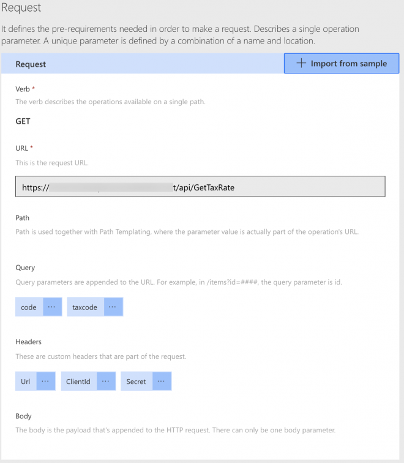Click the Headers section label

pyautogui.click(x=28, y=342)
